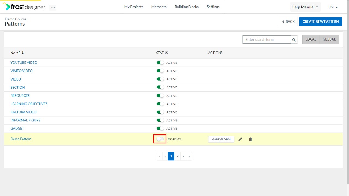Open the VIDEO pattern link
Screen dimensions: 349x196
click(x=16, y=79)
